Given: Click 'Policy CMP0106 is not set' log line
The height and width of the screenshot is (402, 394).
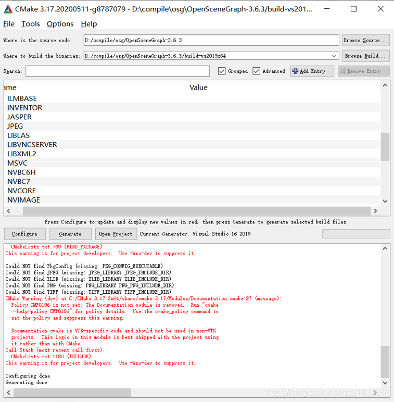Looking at the screenshot, I should pos(115,305).
